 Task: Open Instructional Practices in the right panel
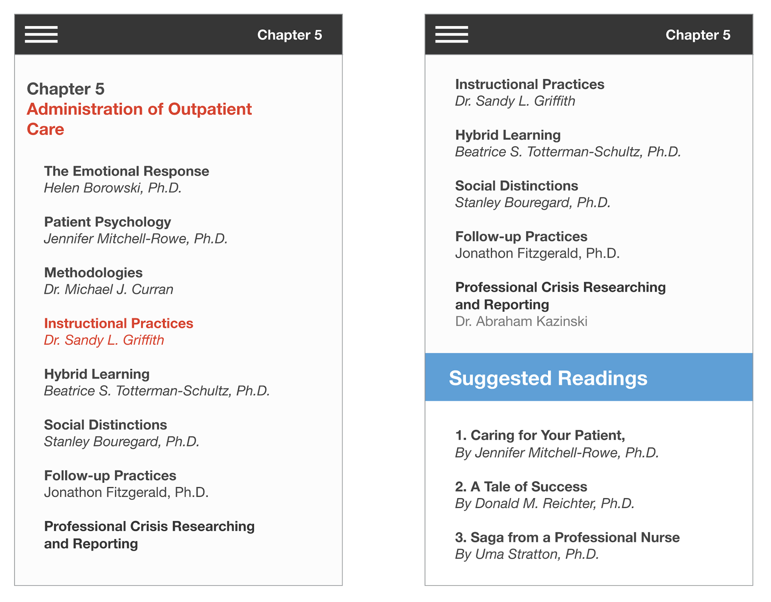(x=529, y=84)
